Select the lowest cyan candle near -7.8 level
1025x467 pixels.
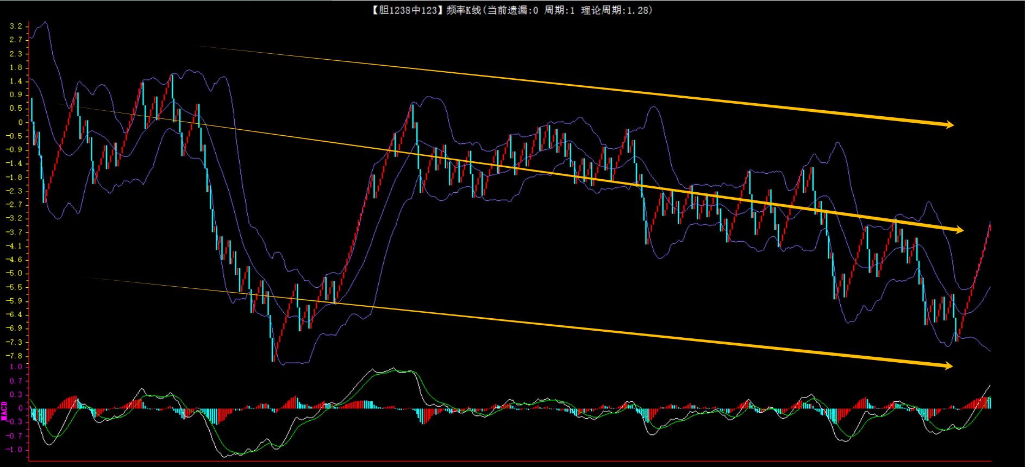coord(272,348)
